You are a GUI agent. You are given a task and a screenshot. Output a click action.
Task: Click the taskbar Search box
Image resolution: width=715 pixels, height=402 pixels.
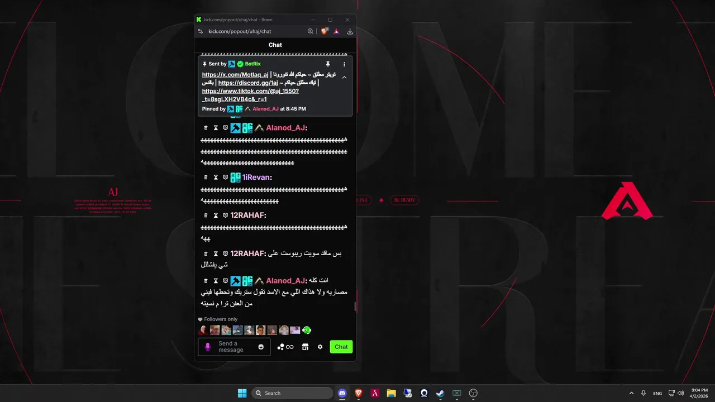[292, 393]
